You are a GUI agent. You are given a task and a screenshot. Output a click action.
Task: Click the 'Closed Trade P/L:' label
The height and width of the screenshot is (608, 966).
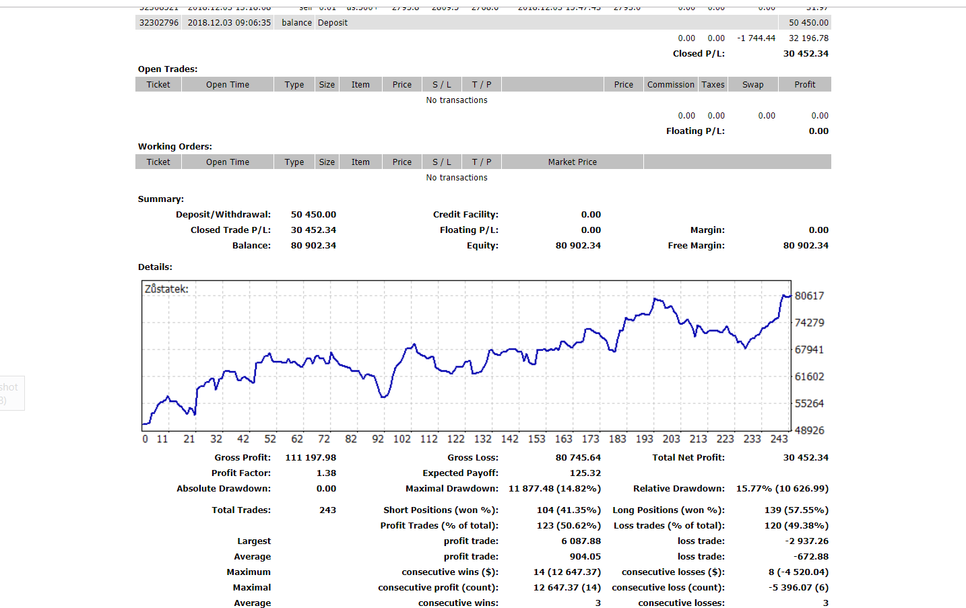pyautogui.click(x=230, y=230)
